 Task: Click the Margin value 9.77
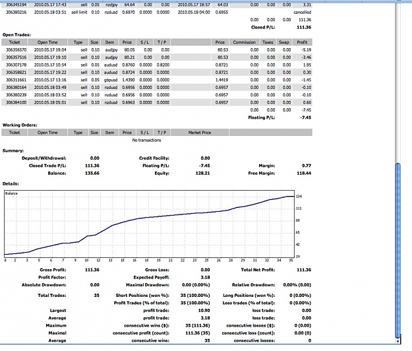tap(307, 166)
